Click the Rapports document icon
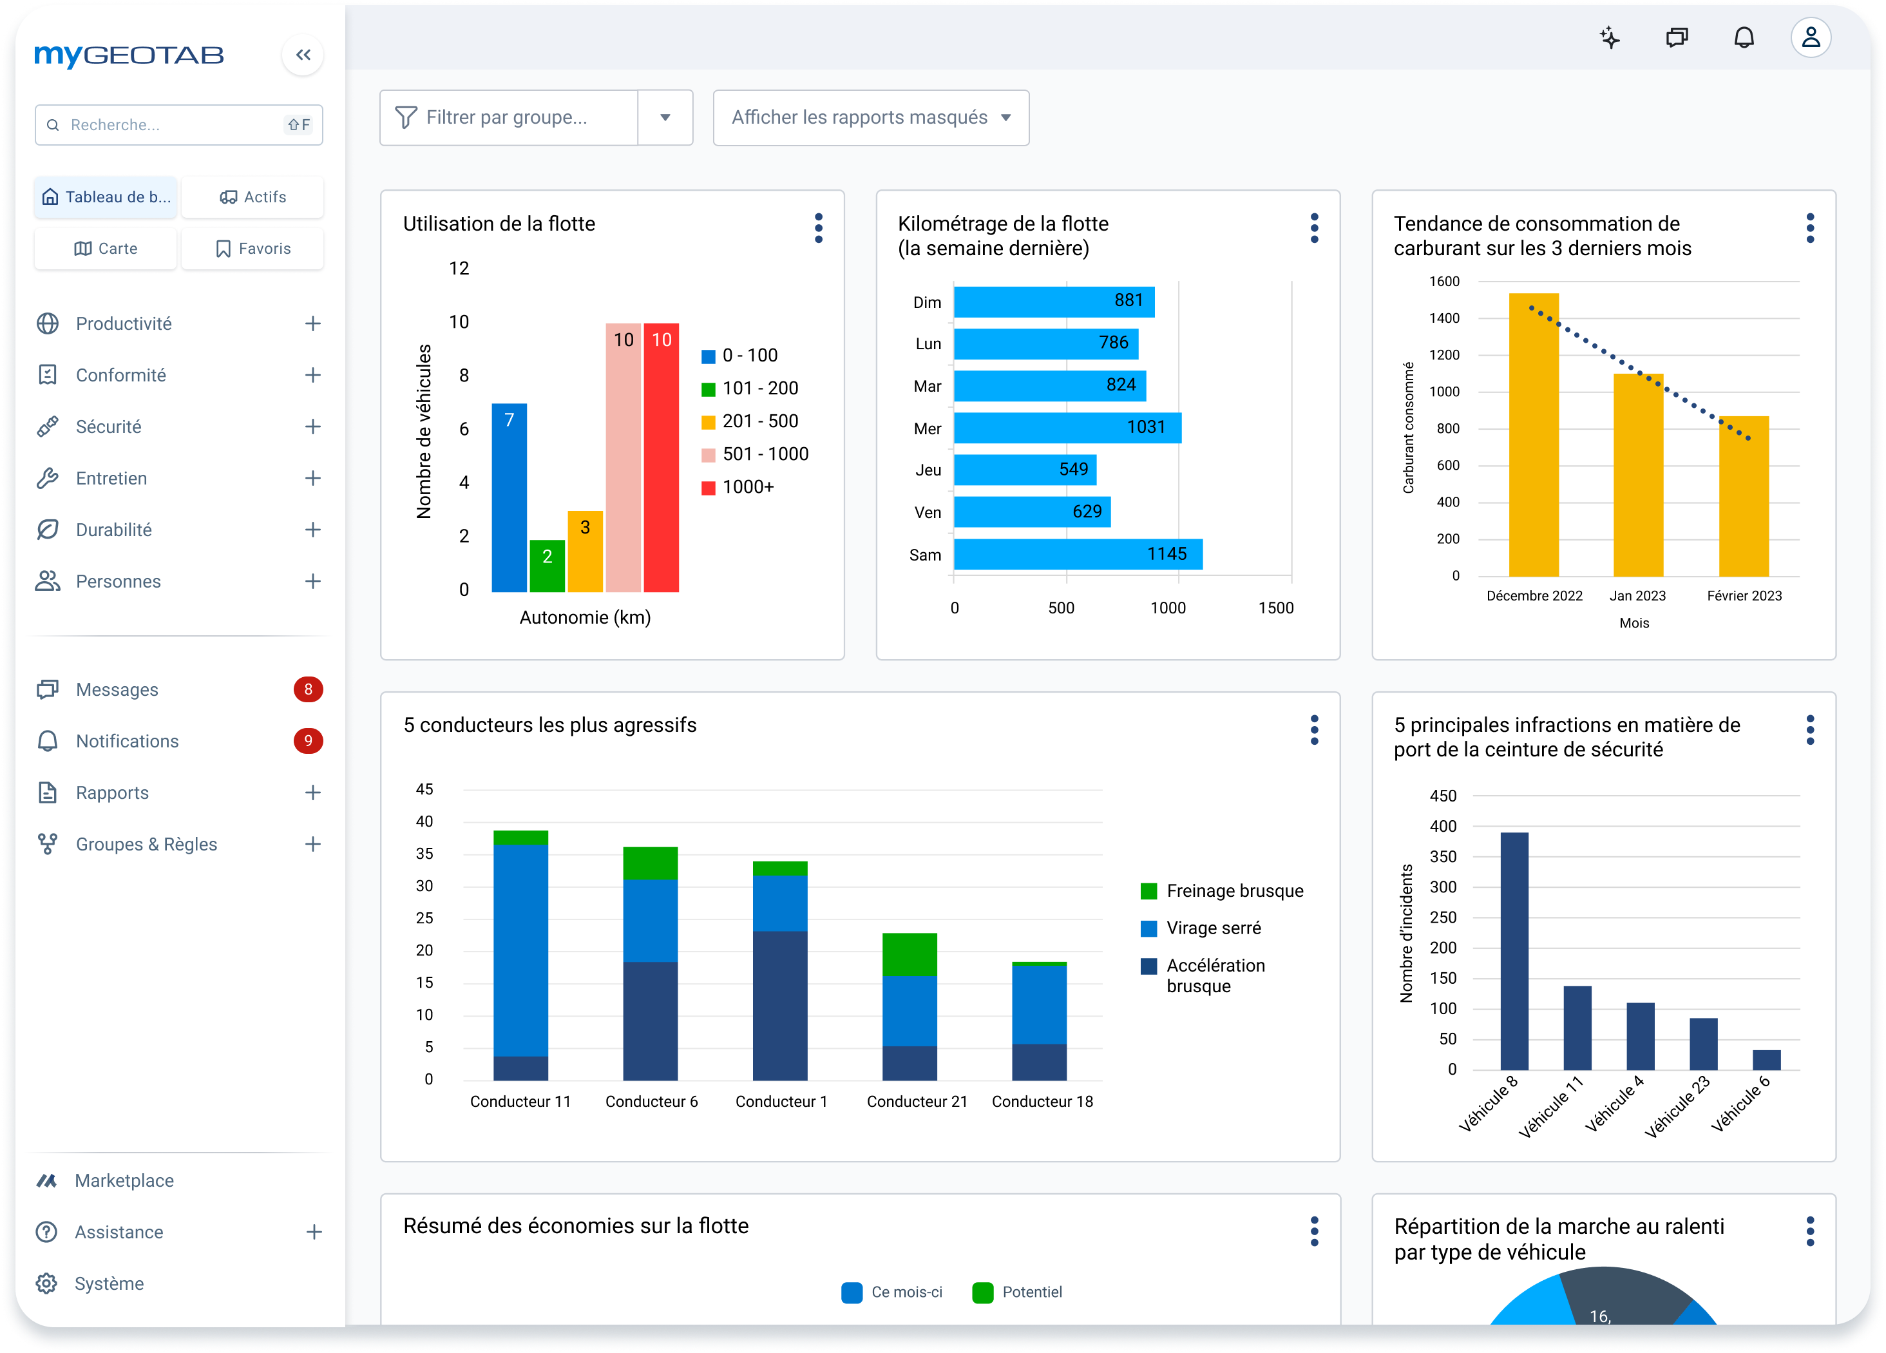 (48, 792)
